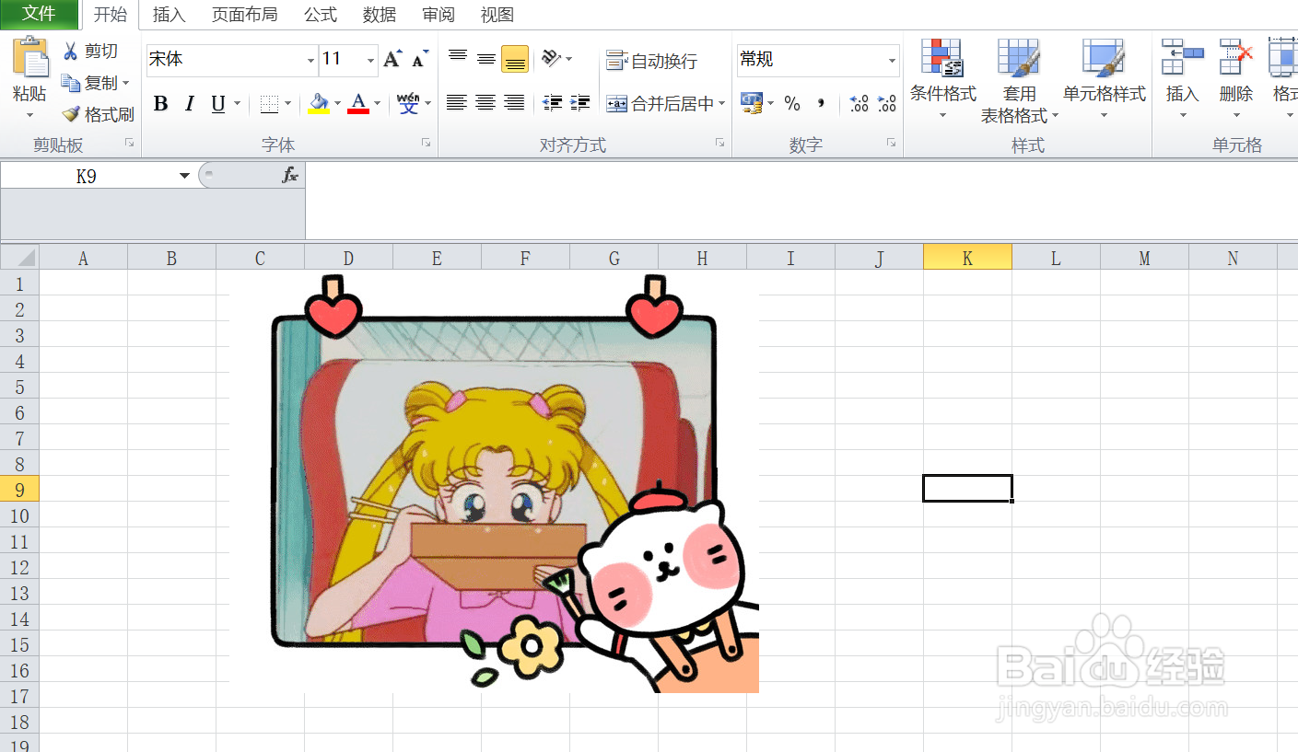This screenshot has height=752, width=1298.
Task: Click the select-all corner of the grid
Action: coord(19,258)
